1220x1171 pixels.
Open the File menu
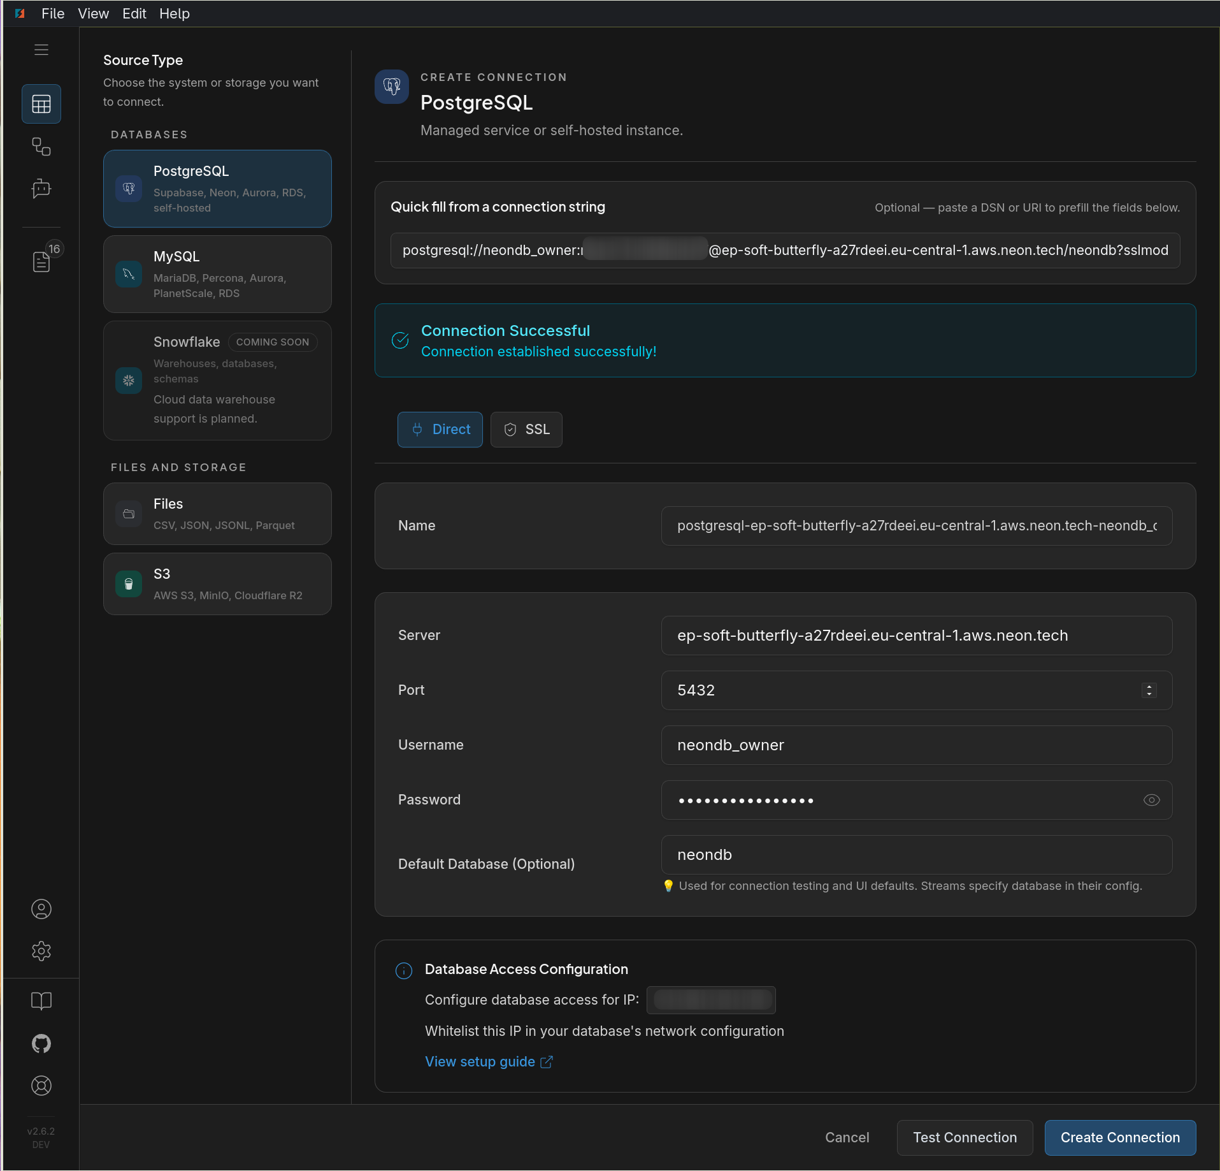(53, 13)
